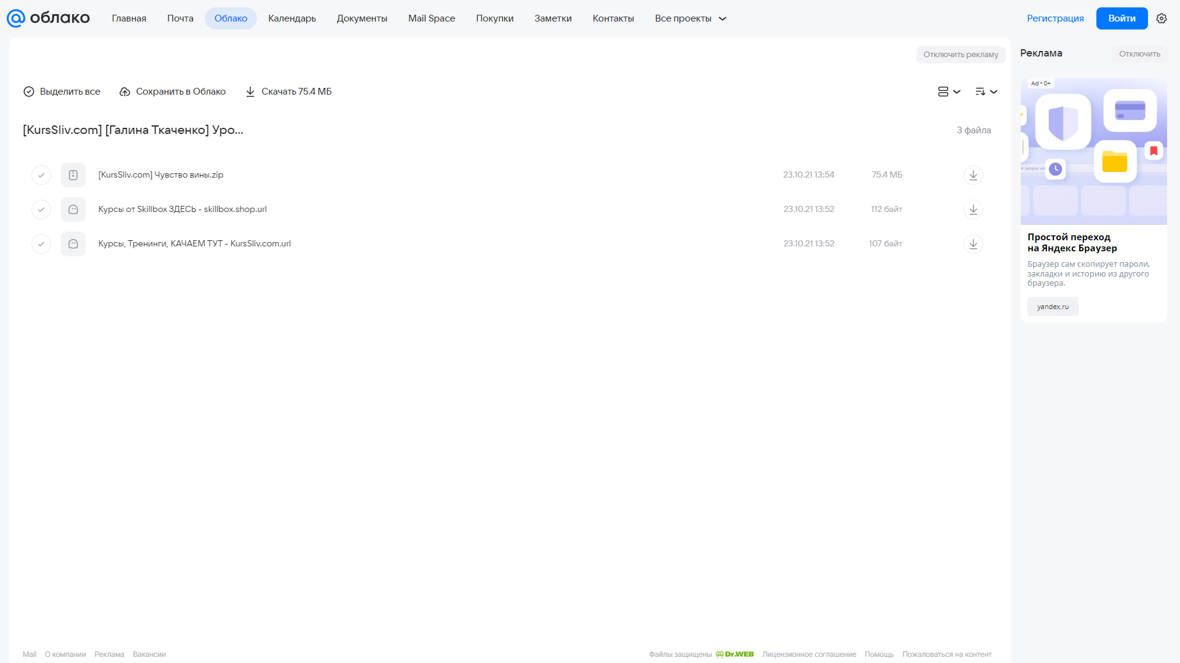Download the KursSliv.com.url file via arrow icon
Image resolution: width=1180 pixels, height=663 pixels.
tap(973, 244)
